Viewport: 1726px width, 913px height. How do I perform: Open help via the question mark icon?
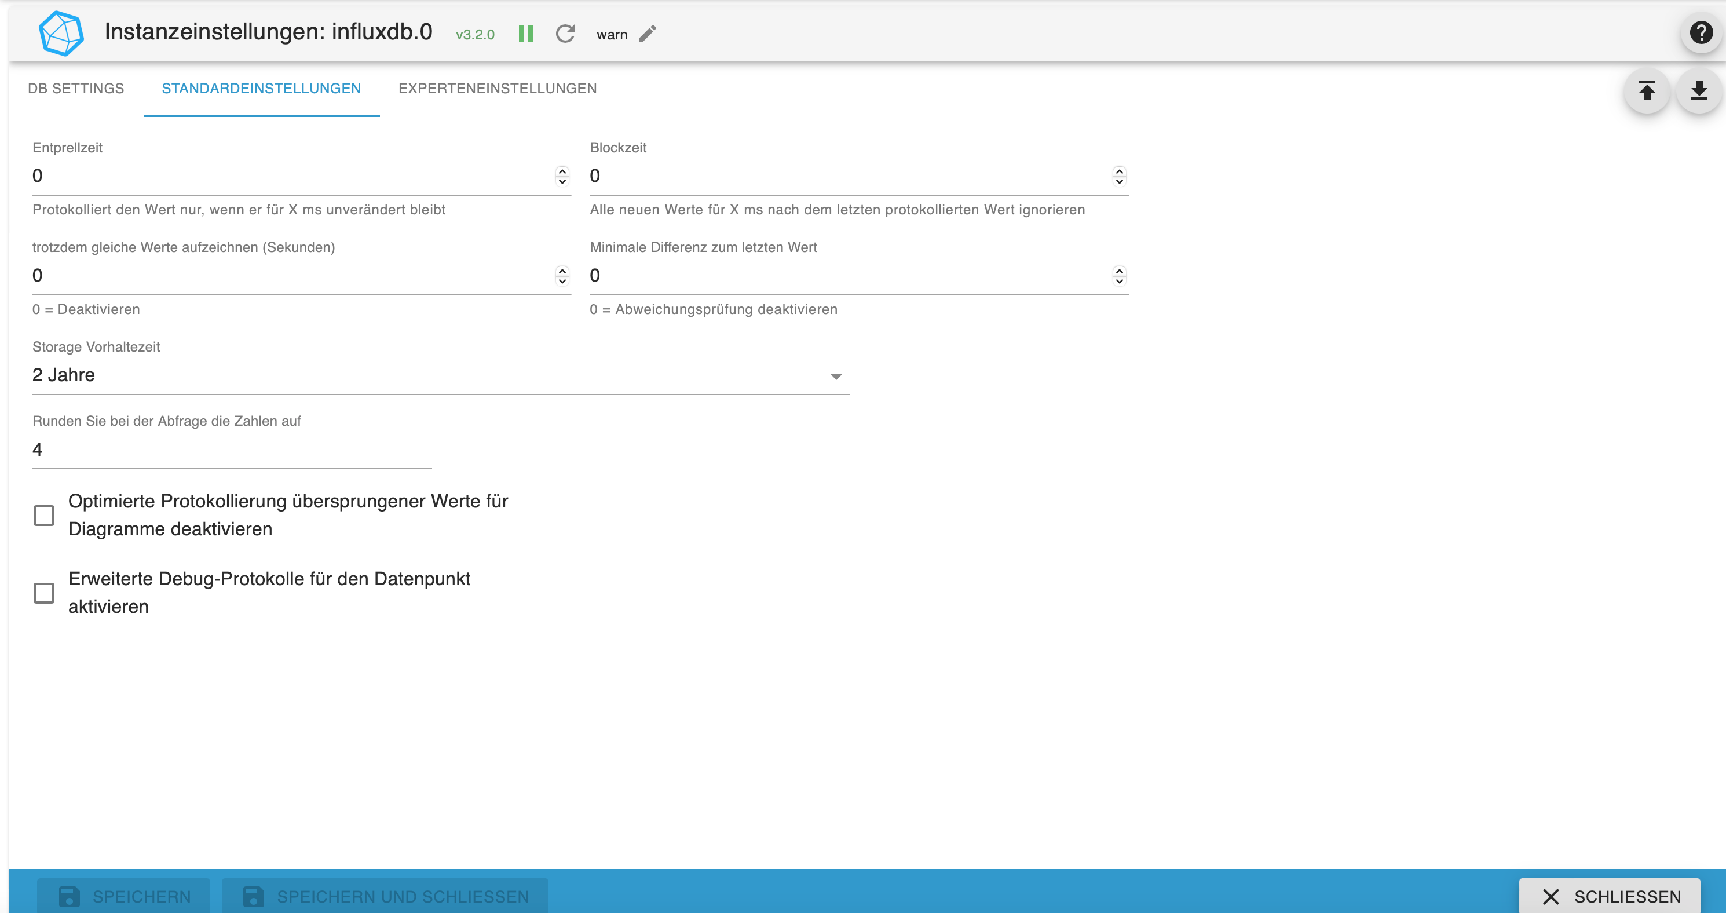click(x=1701, y=32)
